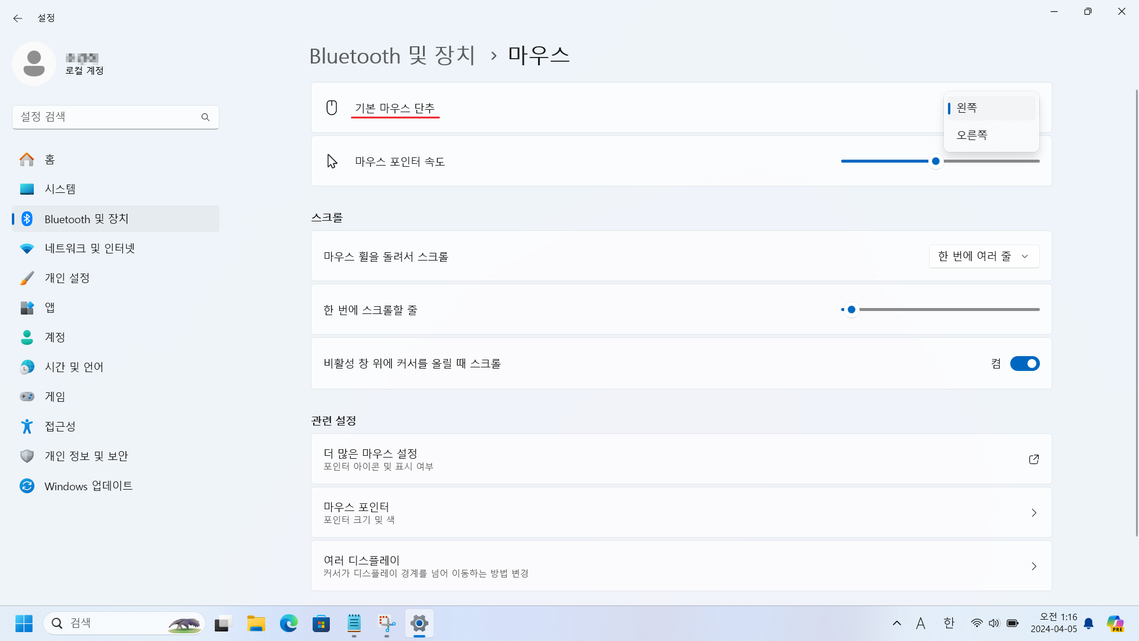
Task: Expand 여러 디스플레이 settings chevron
Action: (x=1033, y=566)
